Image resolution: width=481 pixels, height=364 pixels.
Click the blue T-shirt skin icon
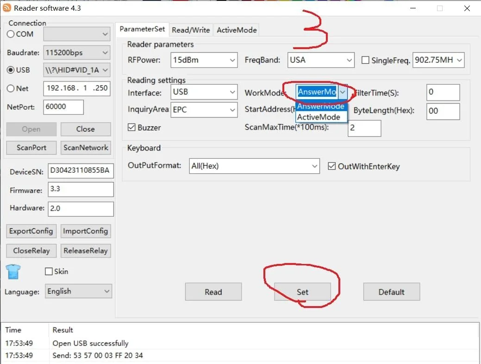[13, 272]
